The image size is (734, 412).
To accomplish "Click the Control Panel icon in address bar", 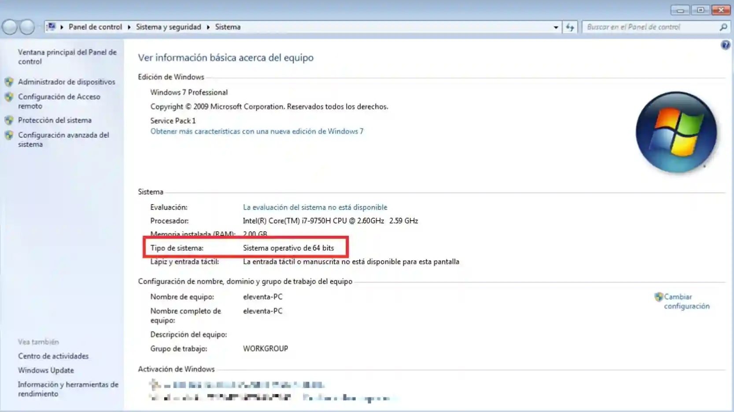I will [x=51, y=27].
